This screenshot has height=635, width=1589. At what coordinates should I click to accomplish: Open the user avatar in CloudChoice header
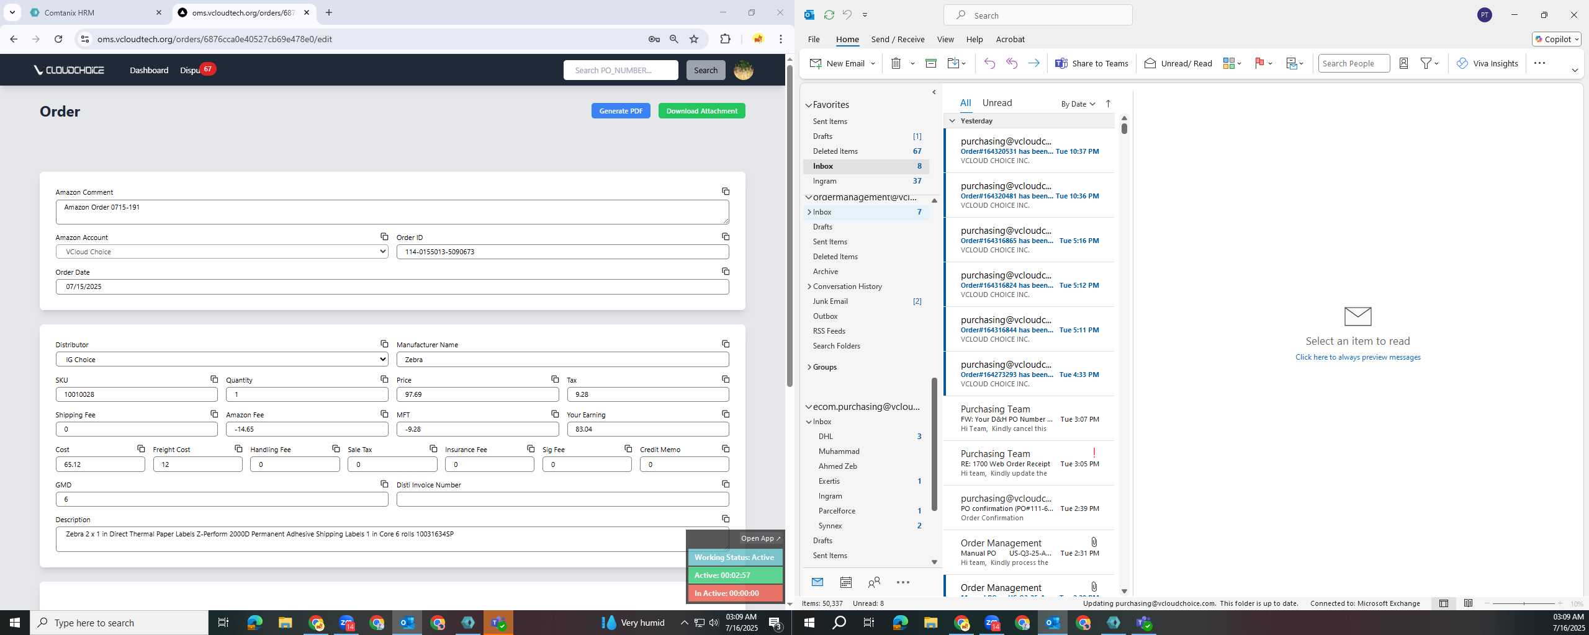[x=743, y=70]
